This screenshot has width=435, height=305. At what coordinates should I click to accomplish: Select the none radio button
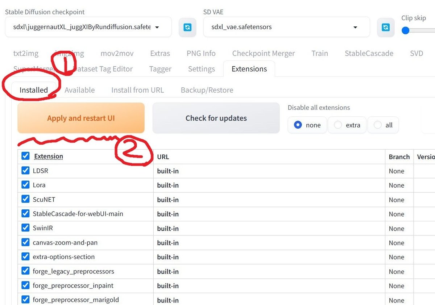(x=298, y=125)
